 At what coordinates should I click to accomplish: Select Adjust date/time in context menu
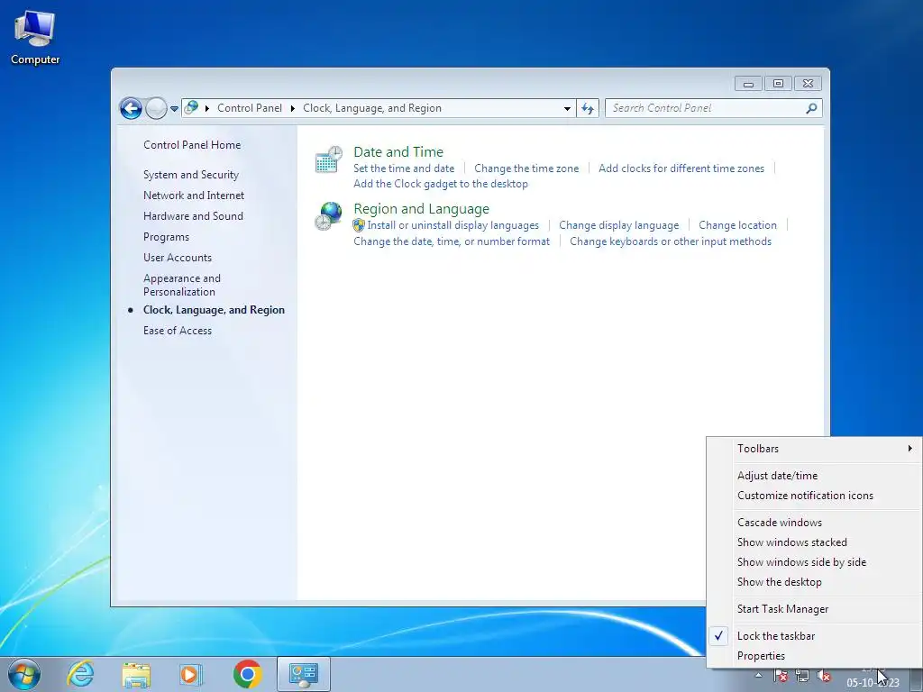point(777,476)
